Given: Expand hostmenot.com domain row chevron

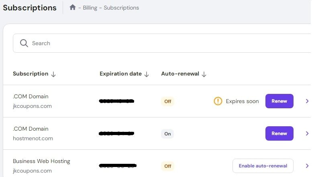Looking at the screenshot, I should point(307,133).
